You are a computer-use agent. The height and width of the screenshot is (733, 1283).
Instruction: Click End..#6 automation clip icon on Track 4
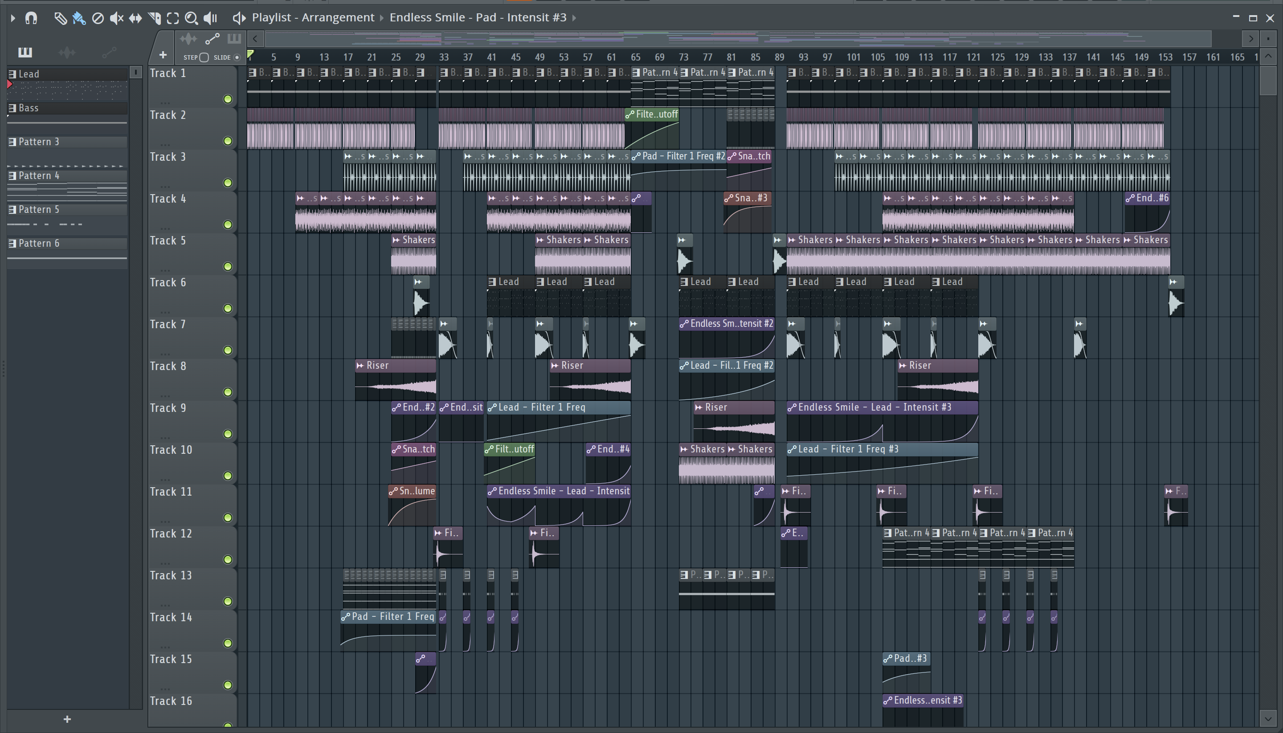tap(1130, 198)
